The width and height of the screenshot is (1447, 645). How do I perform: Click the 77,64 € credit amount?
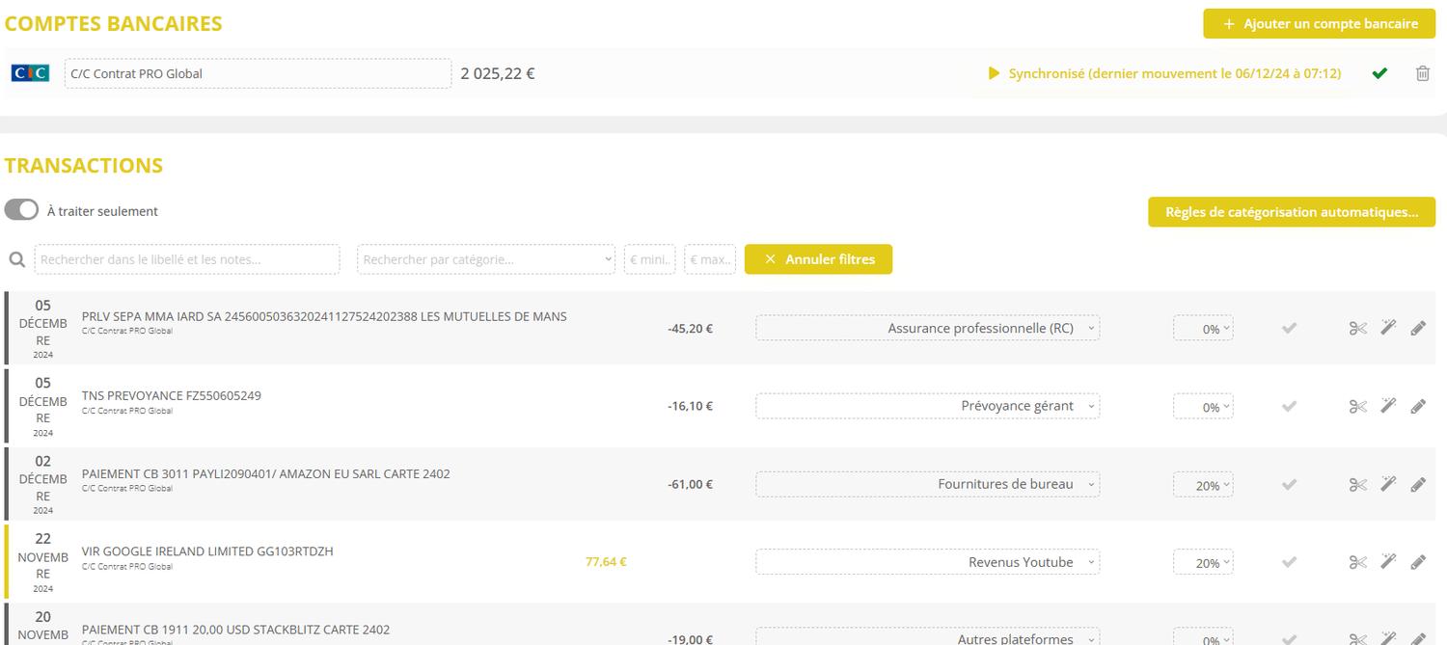[606, 561]
